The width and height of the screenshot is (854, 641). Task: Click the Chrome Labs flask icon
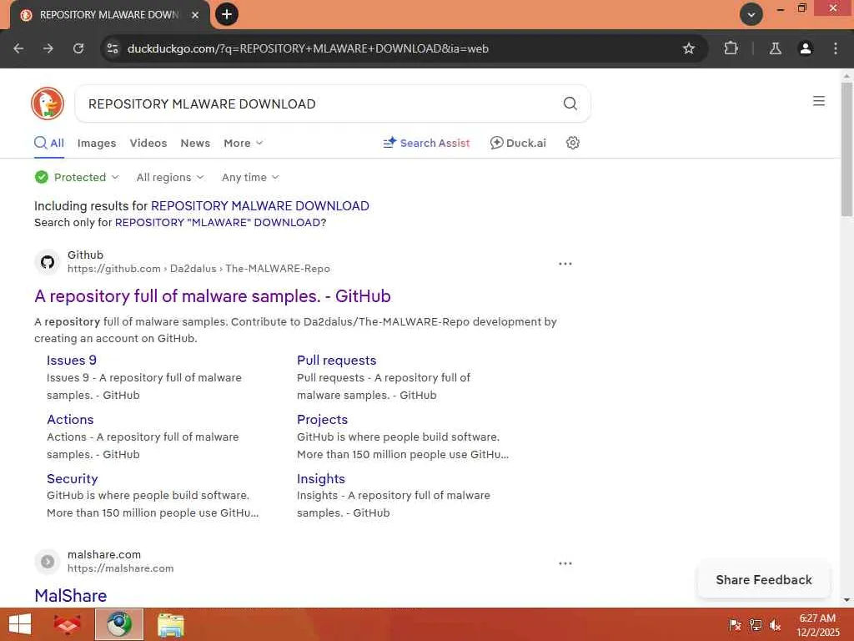(775, 48)
